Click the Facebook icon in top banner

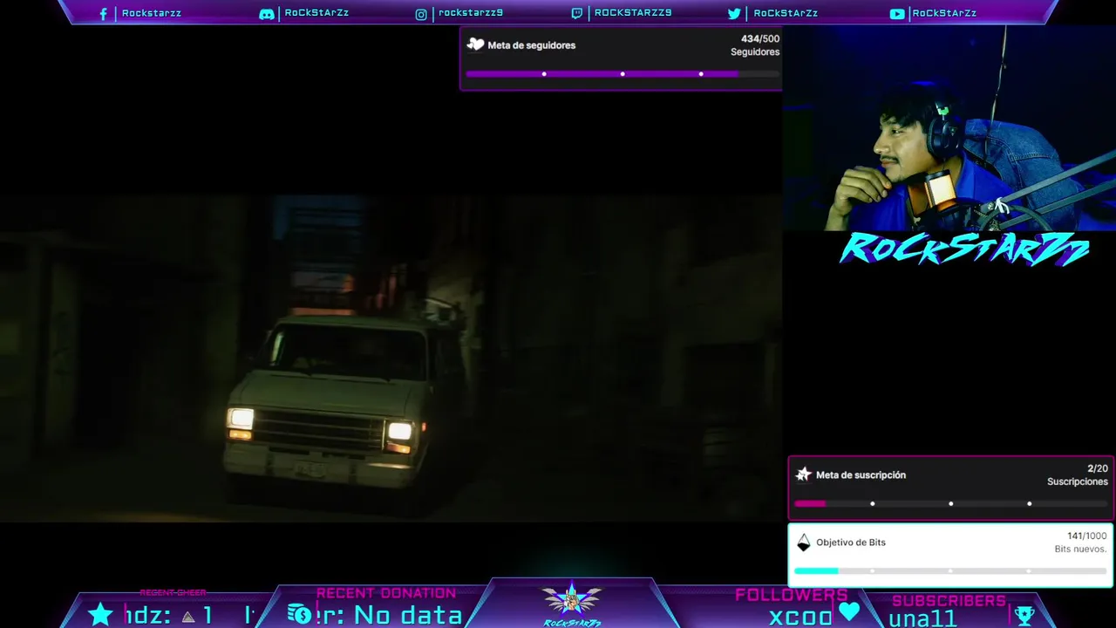click(x=103, y=14)
